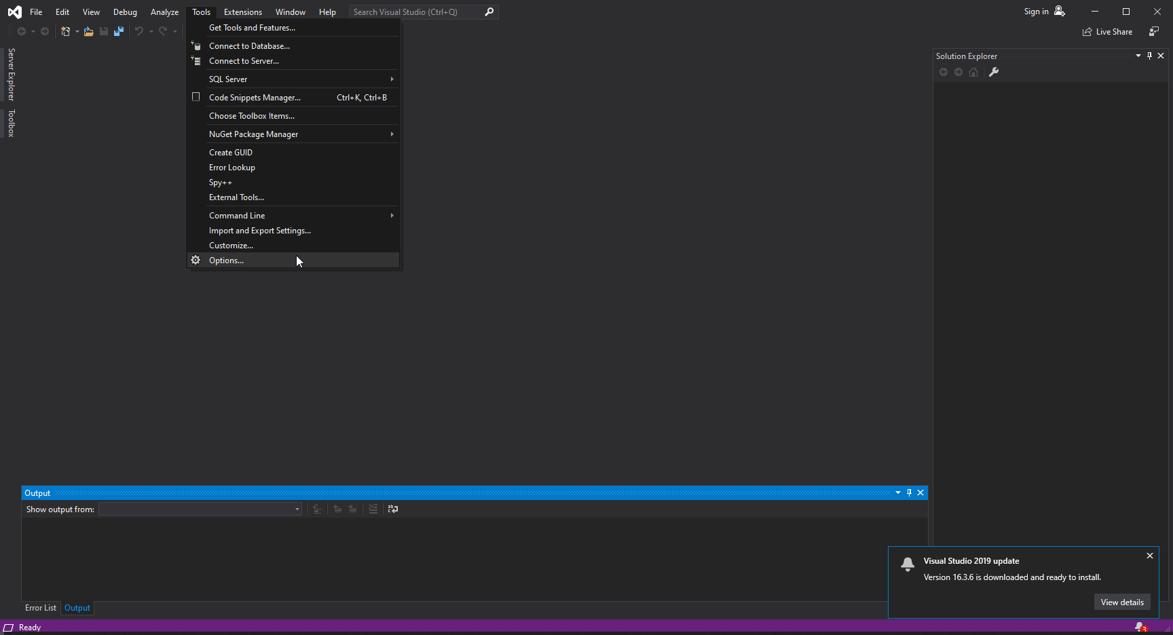Click the Save All toolbar icon
The height and width of the screenshot is (635, 1173).
[119, 31]
